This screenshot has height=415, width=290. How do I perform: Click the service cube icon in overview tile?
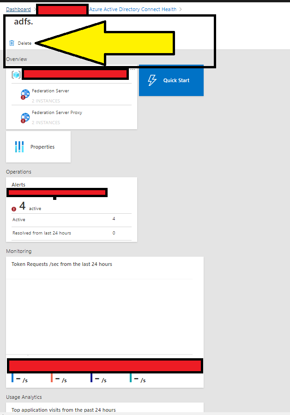pyautogui.click(x=16, y=75)
